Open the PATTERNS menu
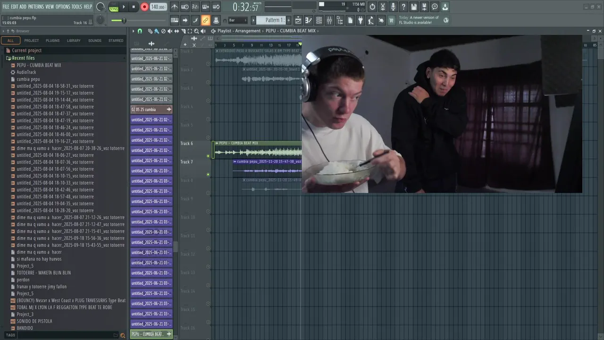604x340 pixels. click(36, 7)
